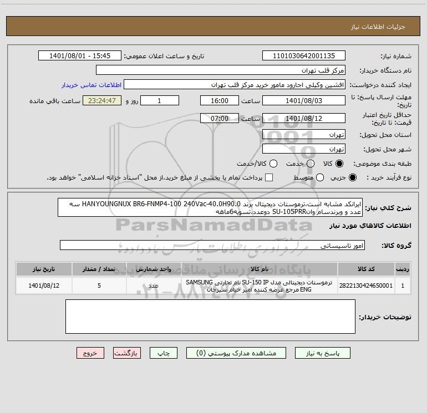Click the تعداد / مقدار column header
427x413 pixels.
99,269
